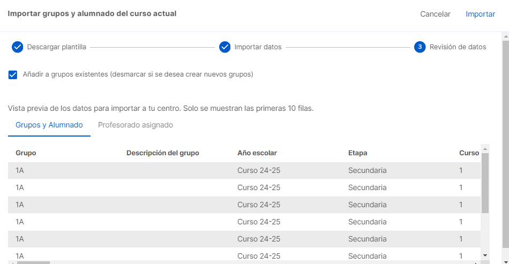Select the Grupos y Alumnado tab

49,125
